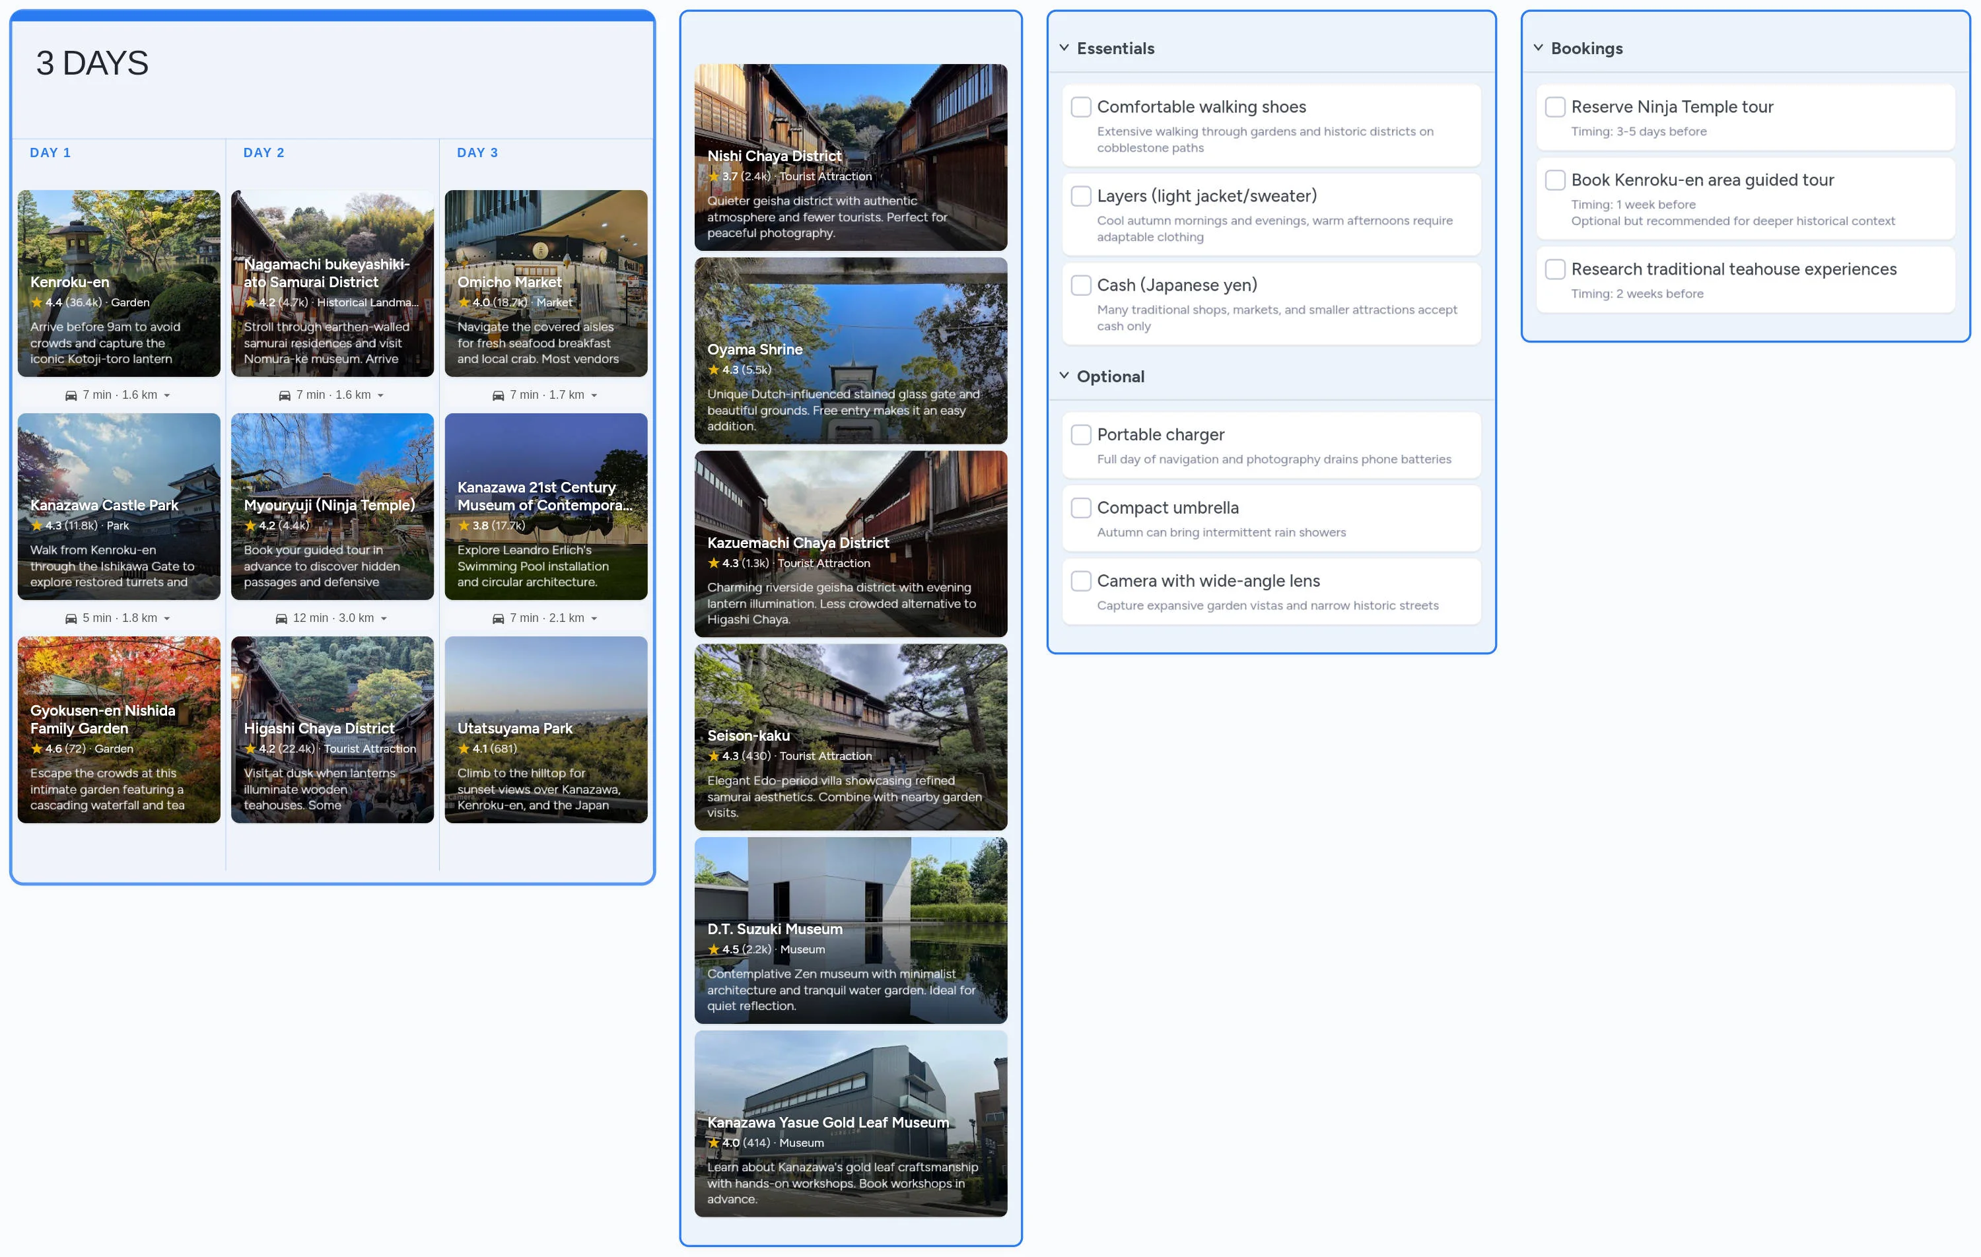This screenshot has height=1257, width=1981.
Task: Tick the Cash (Japanese yen) checkbox
Action: (x=1081, y=285)
